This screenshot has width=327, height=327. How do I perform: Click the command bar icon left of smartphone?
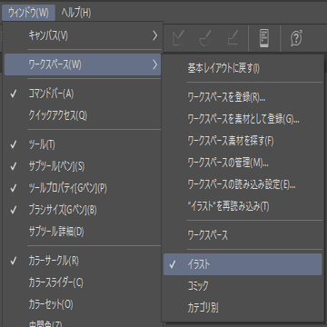233,38
